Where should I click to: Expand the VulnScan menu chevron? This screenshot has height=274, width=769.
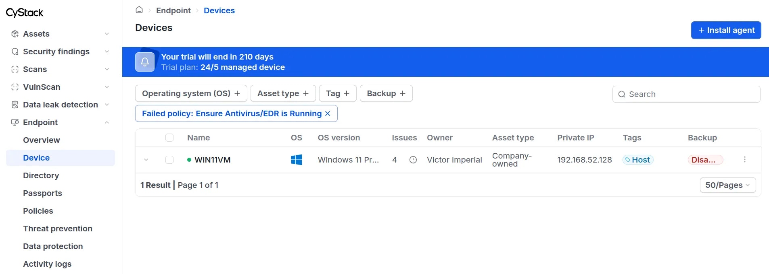(x=107, y=87)
